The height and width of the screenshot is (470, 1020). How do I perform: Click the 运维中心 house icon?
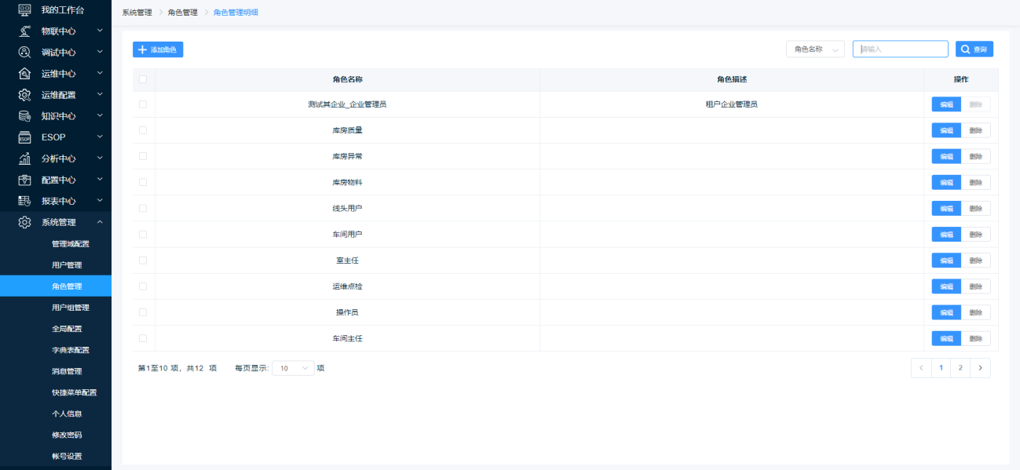click(24, 74)
